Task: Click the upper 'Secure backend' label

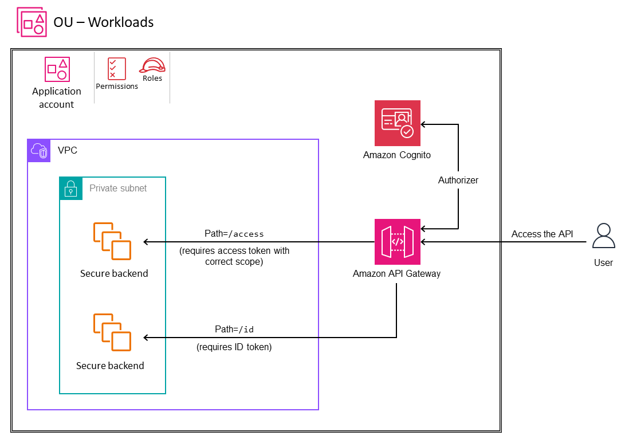Action: tap(114, 273)
